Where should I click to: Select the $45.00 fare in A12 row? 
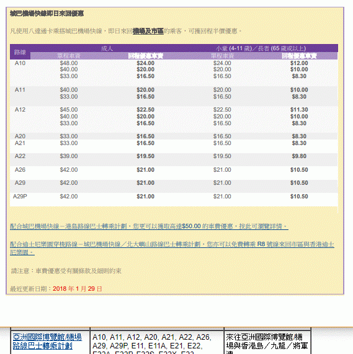click(x=69, y=110)
